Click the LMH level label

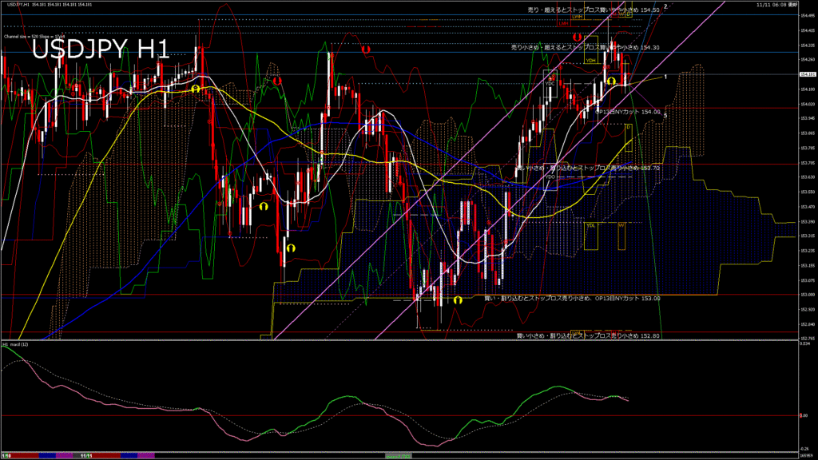click(564, 23)
